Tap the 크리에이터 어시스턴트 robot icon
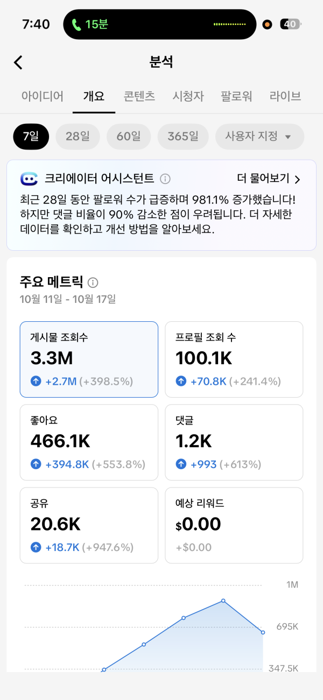Image resolution: width=323 pixels, height=700 pixels. pos(29,179)
